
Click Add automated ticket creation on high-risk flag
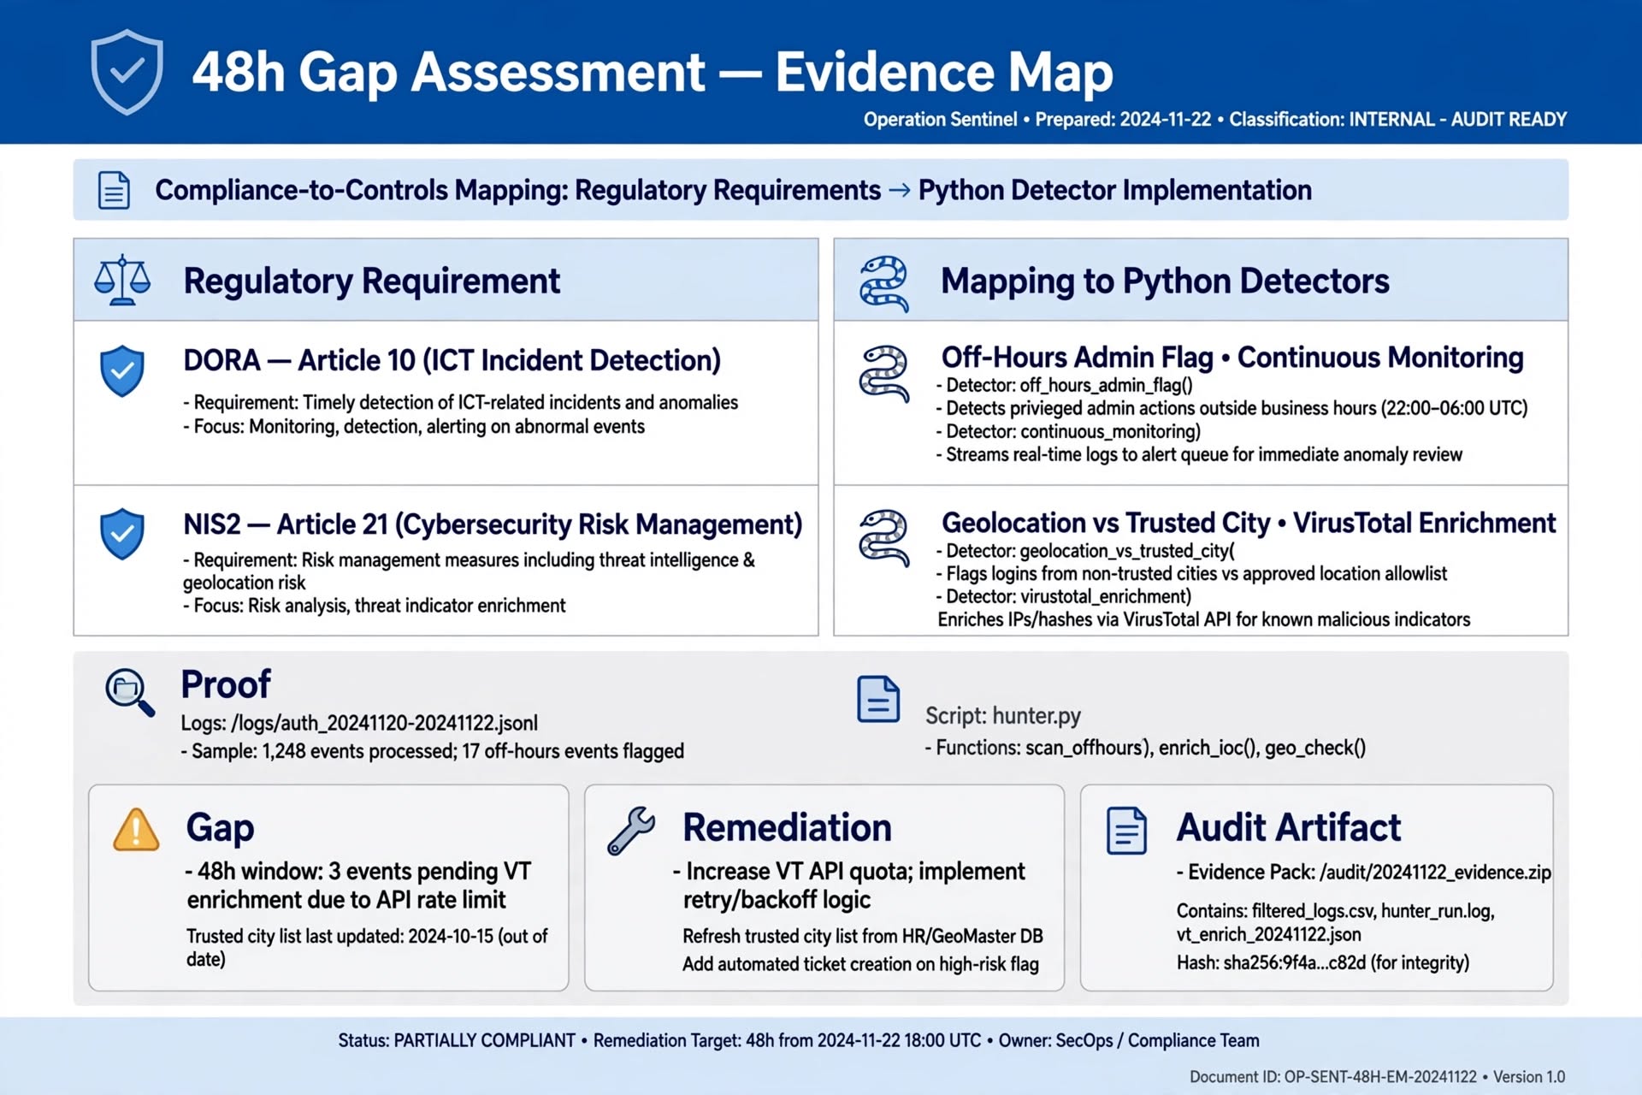[860, 964]
